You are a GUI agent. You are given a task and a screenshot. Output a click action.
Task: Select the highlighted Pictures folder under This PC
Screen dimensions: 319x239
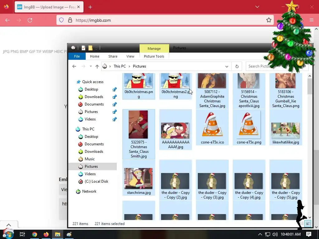pyautogui.click(x=93, y=166)
